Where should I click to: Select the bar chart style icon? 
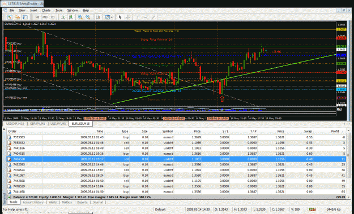click(63, 17)
